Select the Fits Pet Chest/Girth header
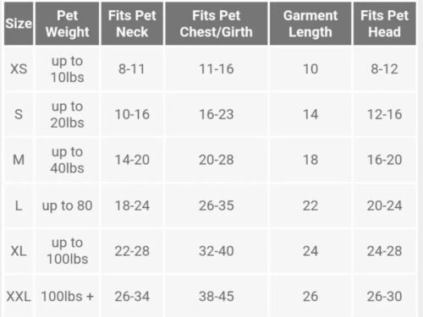Viewport: 423px width, 317px height. pyautogui.click(x=217, y=24)
